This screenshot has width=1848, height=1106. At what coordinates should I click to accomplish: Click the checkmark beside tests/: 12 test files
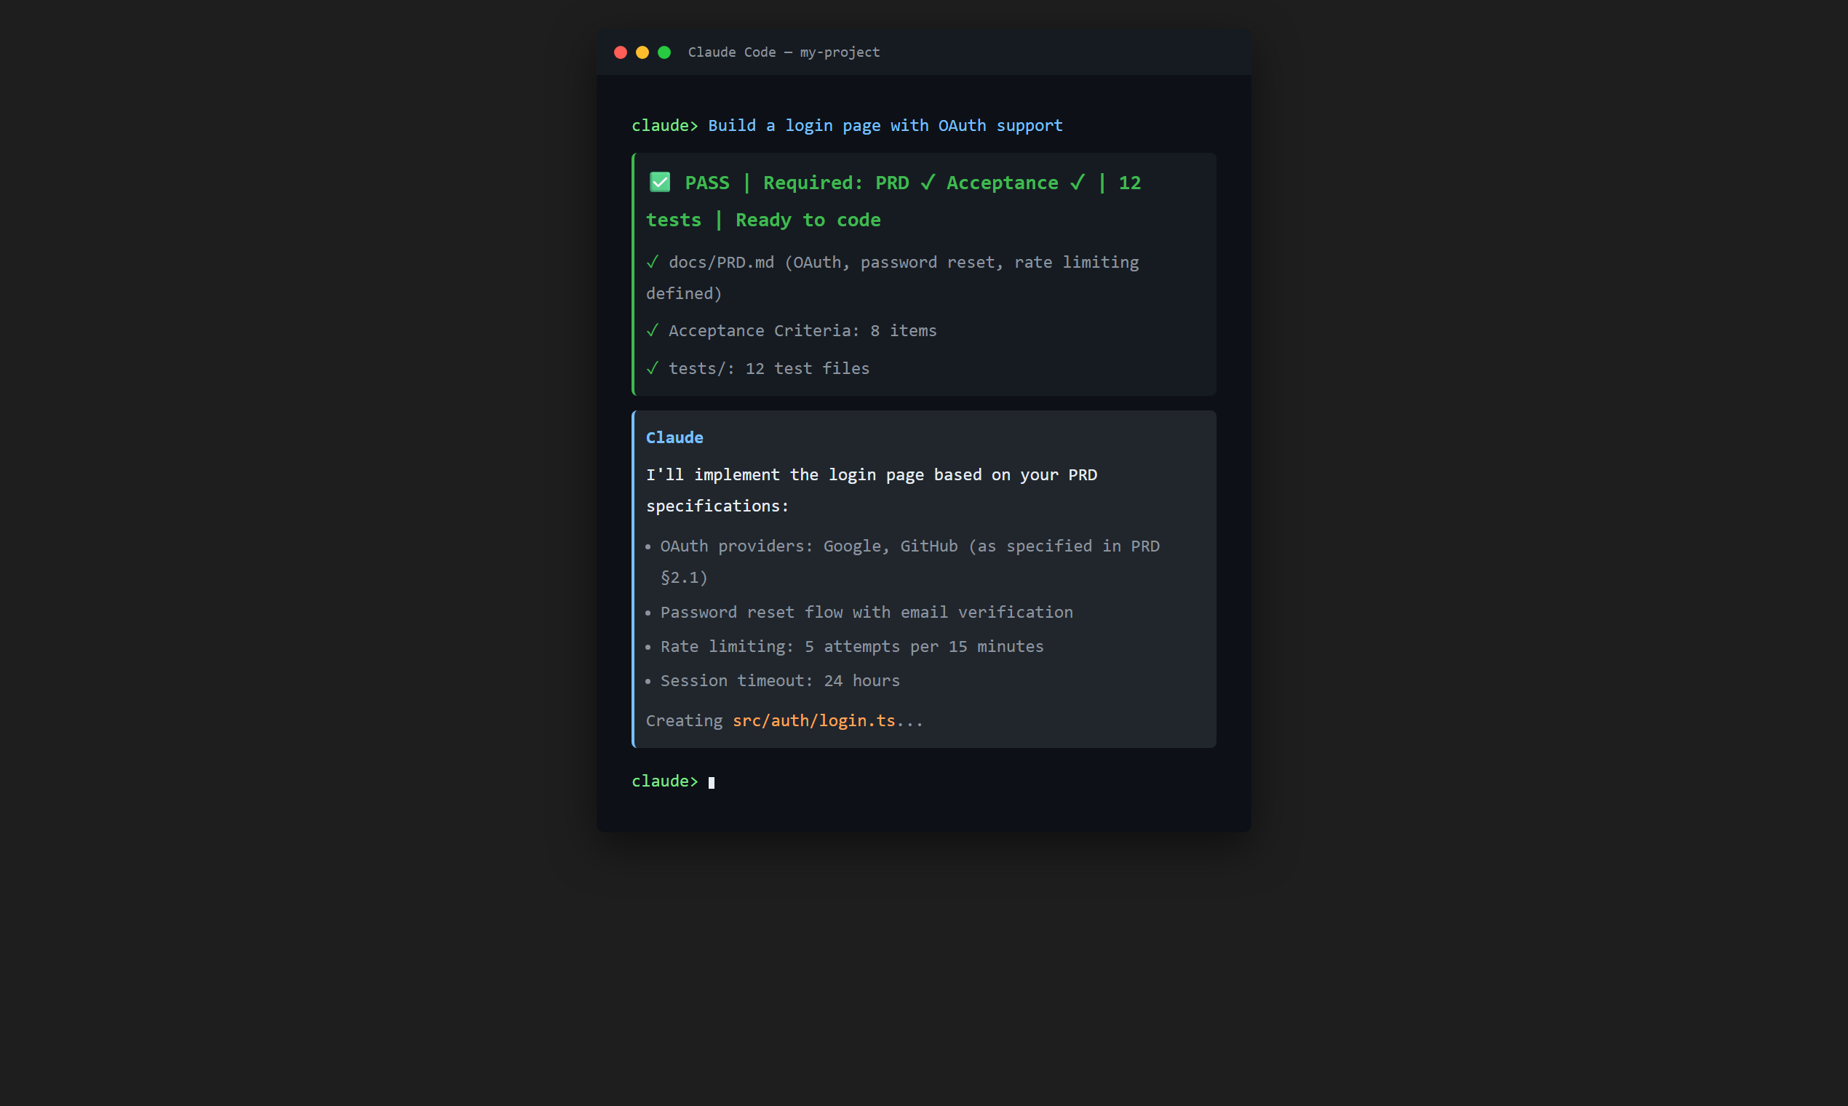653,367
